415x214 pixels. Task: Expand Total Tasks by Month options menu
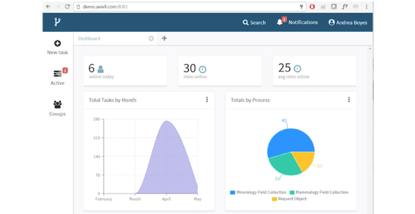[x=207, y=100]
